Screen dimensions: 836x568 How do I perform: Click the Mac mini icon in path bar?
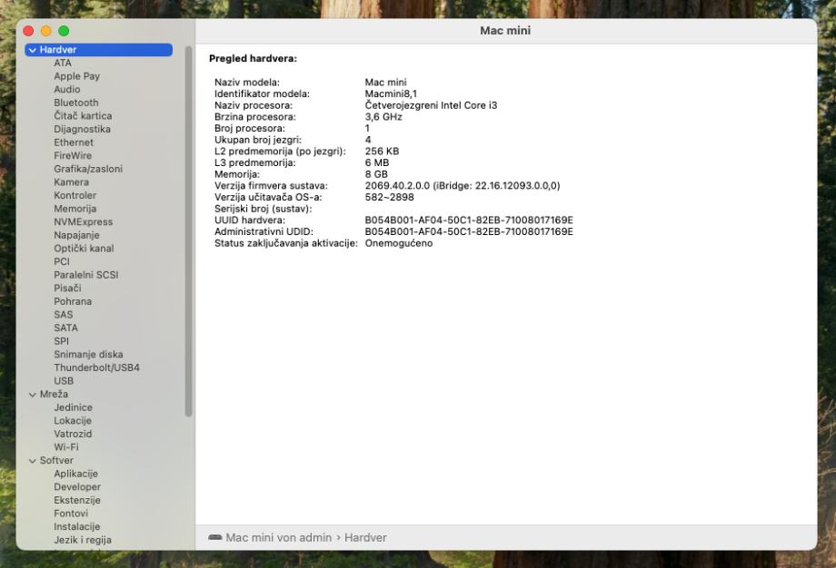tap(214, 538)
